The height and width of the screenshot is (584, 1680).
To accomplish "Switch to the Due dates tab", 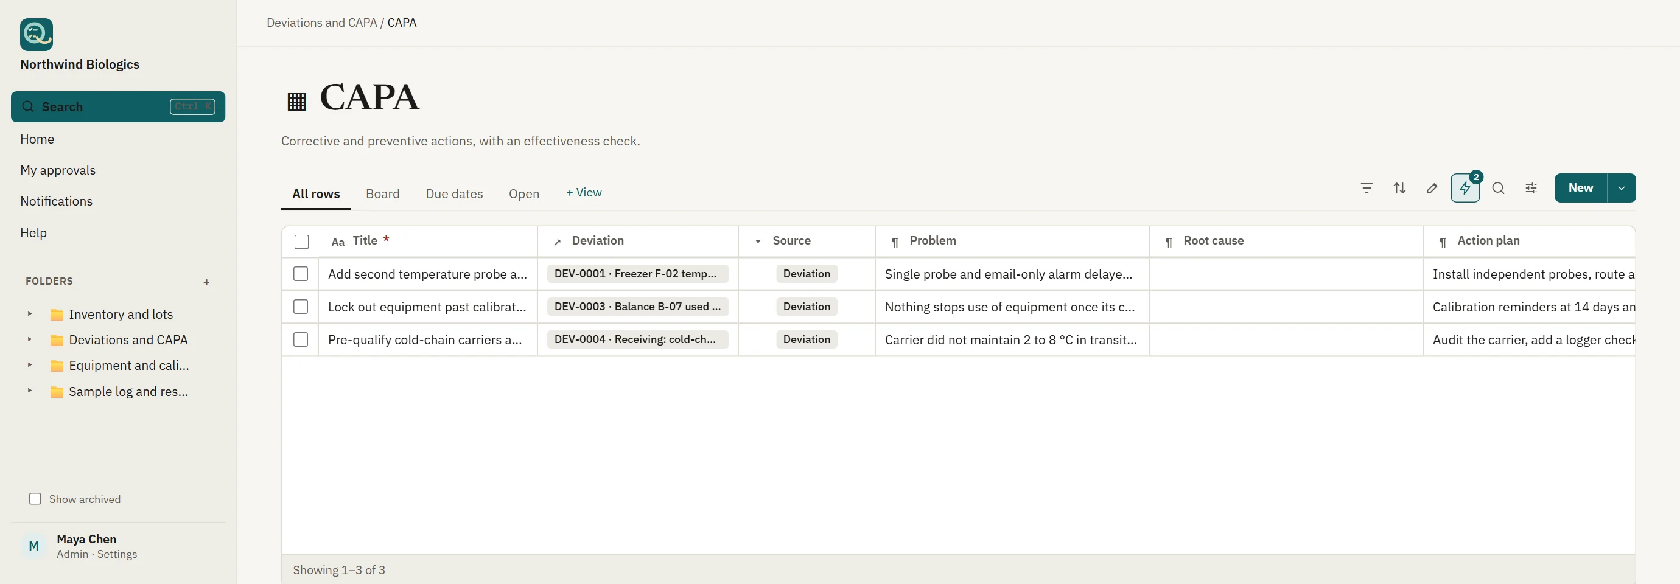I will [x=454, y=193].
